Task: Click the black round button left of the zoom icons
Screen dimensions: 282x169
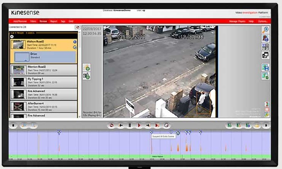Action: pyautogui.click(x=13, y=125)
